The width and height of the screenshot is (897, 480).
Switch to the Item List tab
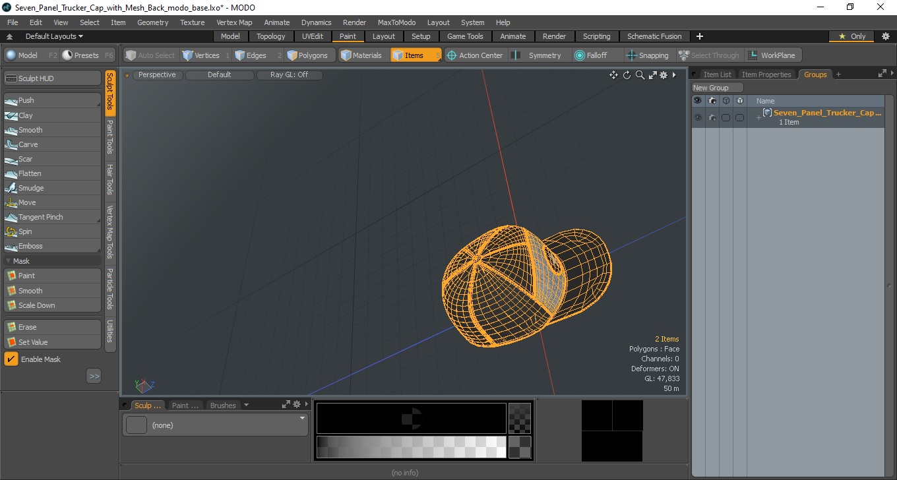717,75
